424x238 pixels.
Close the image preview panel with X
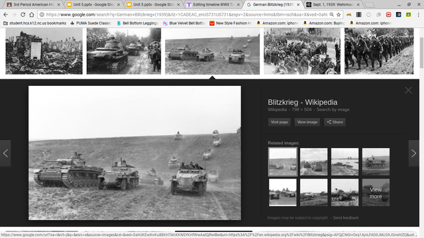pyautogui.click(x=408, y=90)
